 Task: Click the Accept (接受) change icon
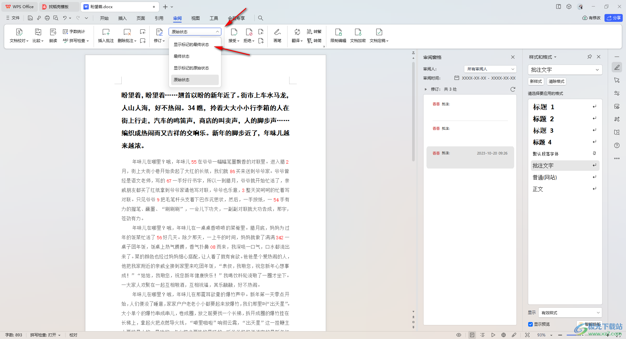(x=234, y=32)
